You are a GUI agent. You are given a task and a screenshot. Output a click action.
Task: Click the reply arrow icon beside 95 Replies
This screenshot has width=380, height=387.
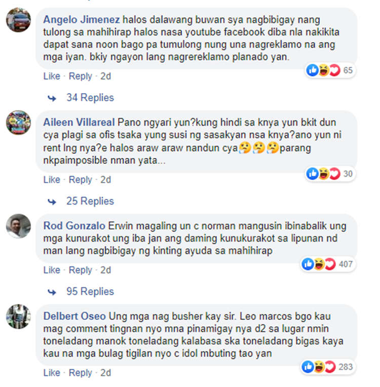(x=52, y=292)
